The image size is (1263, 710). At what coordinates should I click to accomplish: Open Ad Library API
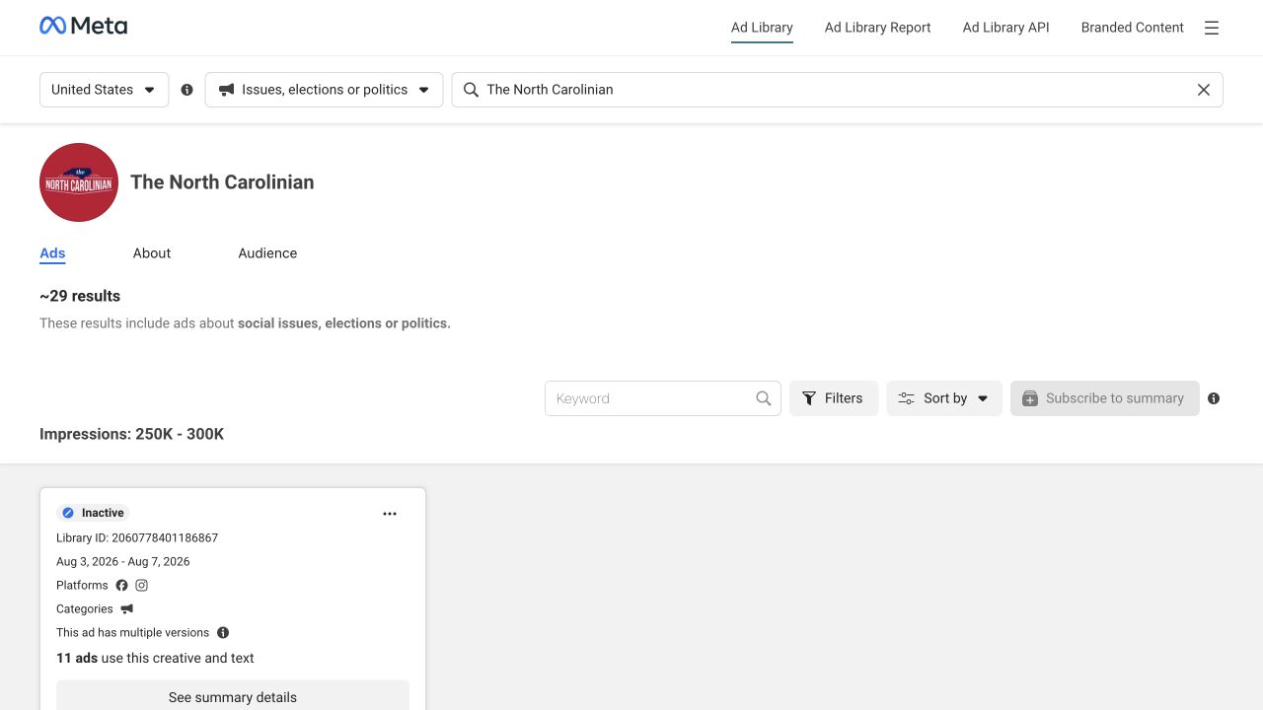1006,28
